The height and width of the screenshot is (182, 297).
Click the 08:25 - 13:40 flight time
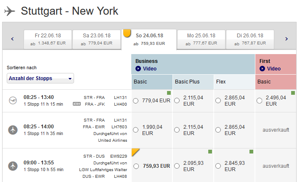(x=39, y=97)
